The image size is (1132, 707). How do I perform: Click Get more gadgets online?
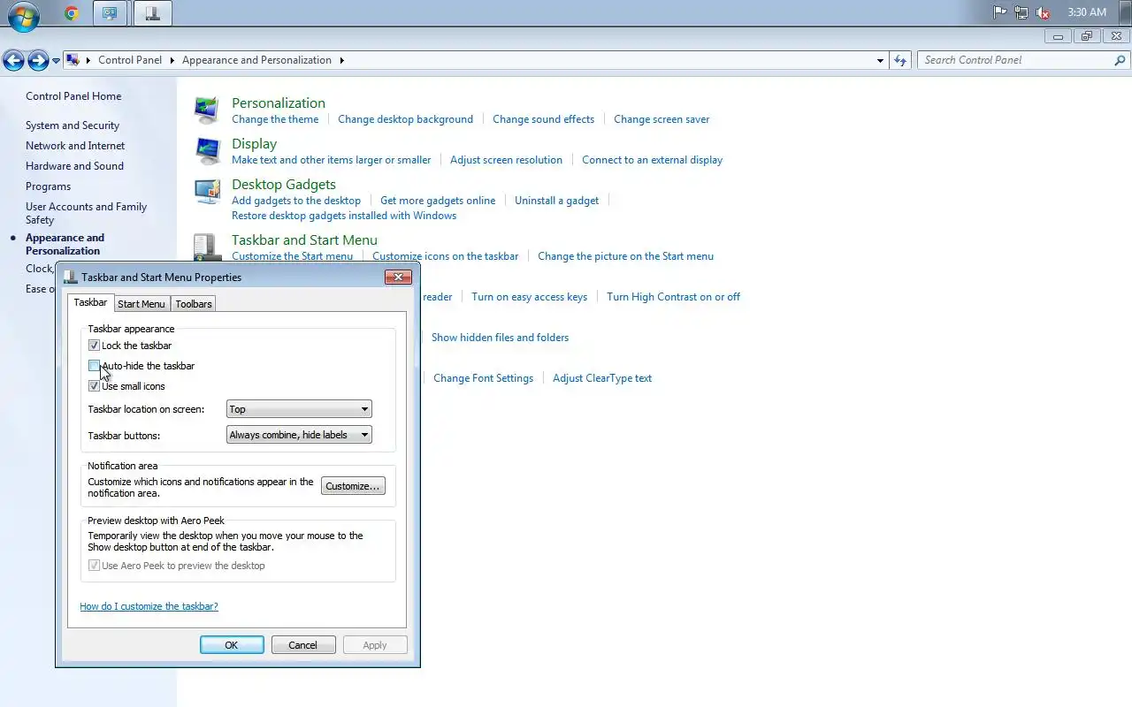438,201
